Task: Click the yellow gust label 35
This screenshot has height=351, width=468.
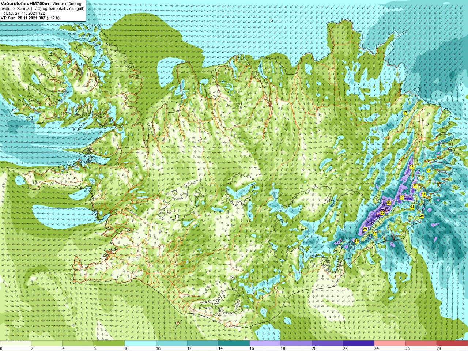Action: [x=382, y=212]
